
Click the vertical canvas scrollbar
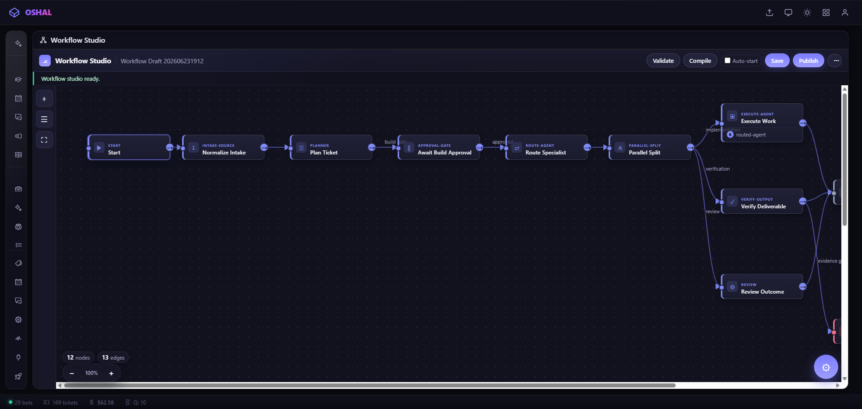click(844, 159)
